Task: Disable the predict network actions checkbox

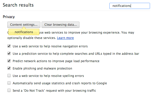Action: (x=9, y=61)
